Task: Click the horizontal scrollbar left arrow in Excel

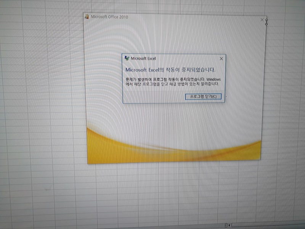Action: click(x=230, y=225)
